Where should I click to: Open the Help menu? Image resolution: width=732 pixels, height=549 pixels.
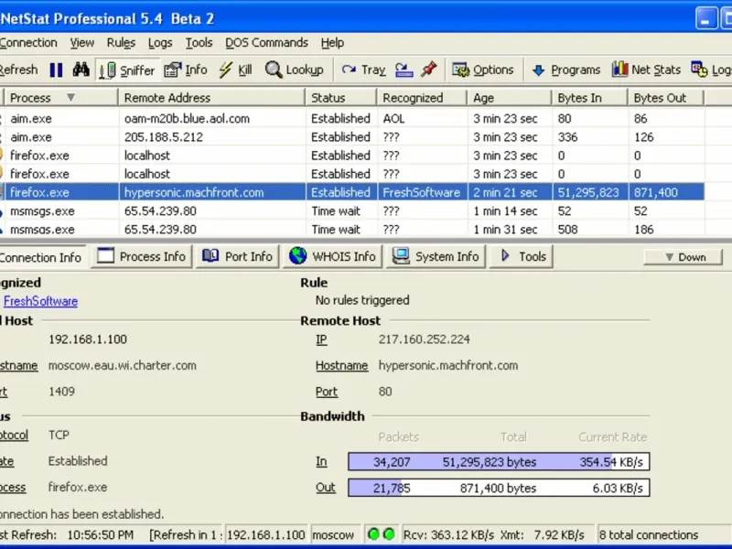332,43
